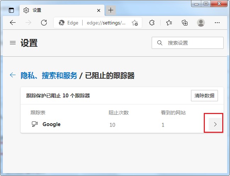Click the edge://settings address text
Image resolution: width=230 pixels, height=176 pixels.
pyautogui.click(x=106, y=23)
